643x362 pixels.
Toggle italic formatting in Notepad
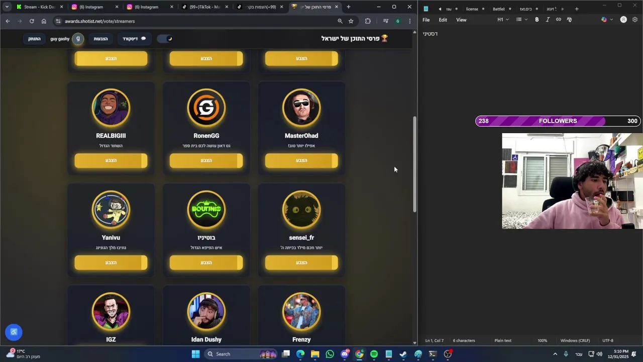548,20
